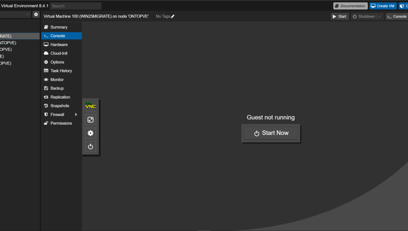
Task: Click the noVNC power icon
Action: click(x=91, y=147)
